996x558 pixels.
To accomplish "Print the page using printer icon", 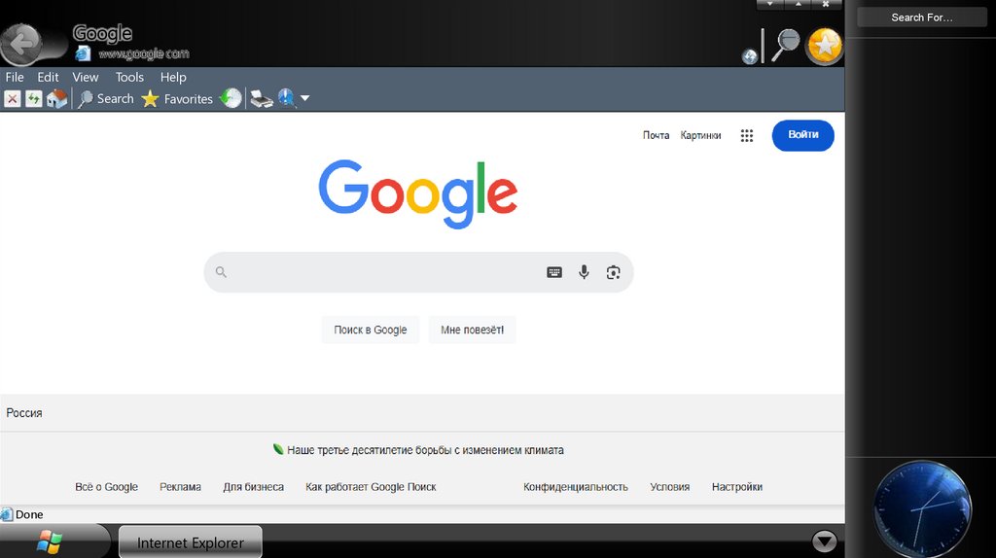I will 261,98.
